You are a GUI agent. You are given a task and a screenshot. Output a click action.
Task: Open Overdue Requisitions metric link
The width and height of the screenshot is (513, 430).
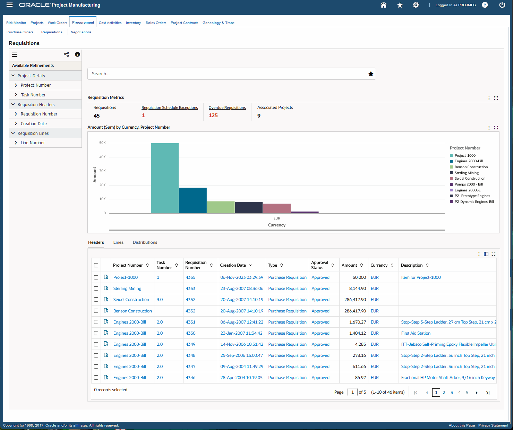pyautogui.click(x=227, y=108)
